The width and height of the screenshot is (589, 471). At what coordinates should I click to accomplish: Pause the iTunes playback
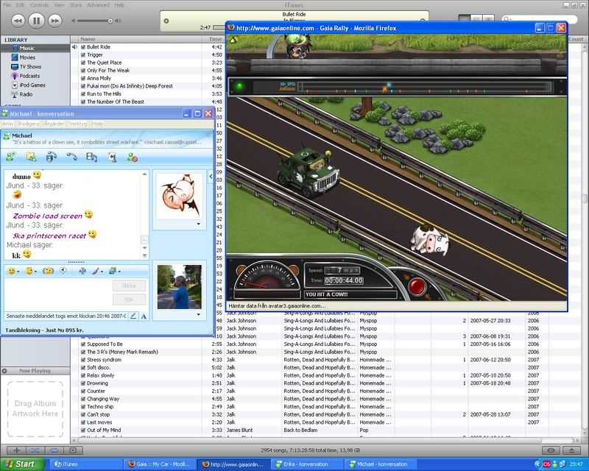(x=36, y=21)
